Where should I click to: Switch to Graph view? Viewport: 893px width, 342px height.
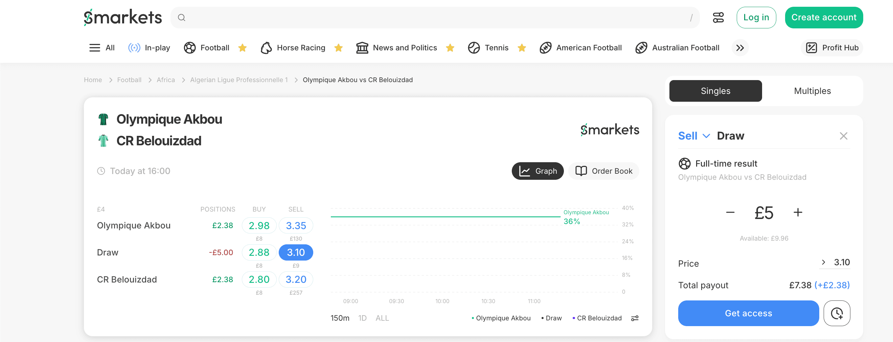[537, 171]
